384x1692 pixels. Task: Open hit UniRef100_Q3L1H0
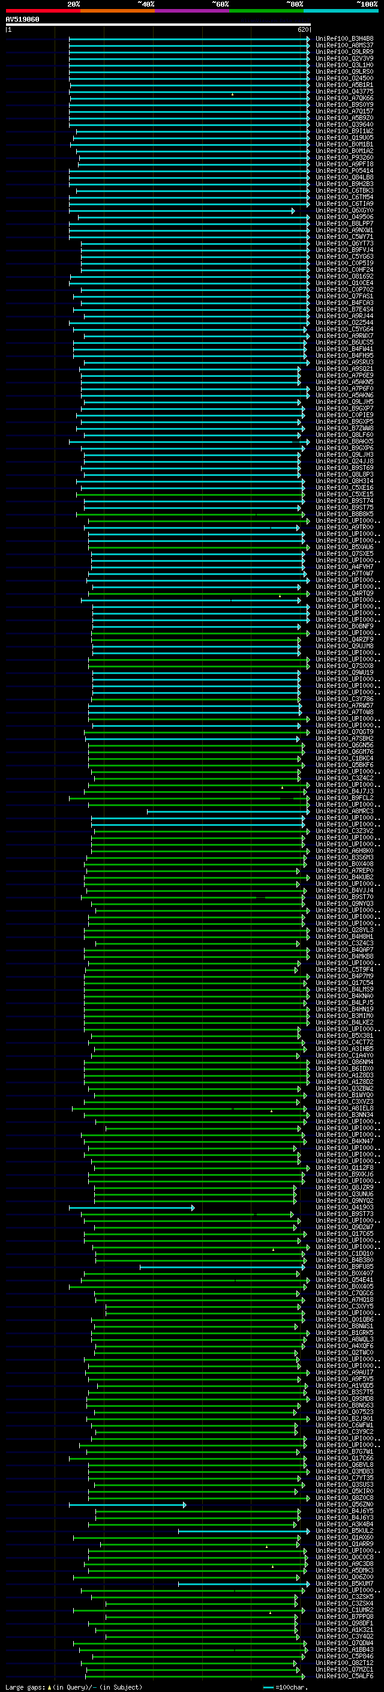(x=344, y=65)
